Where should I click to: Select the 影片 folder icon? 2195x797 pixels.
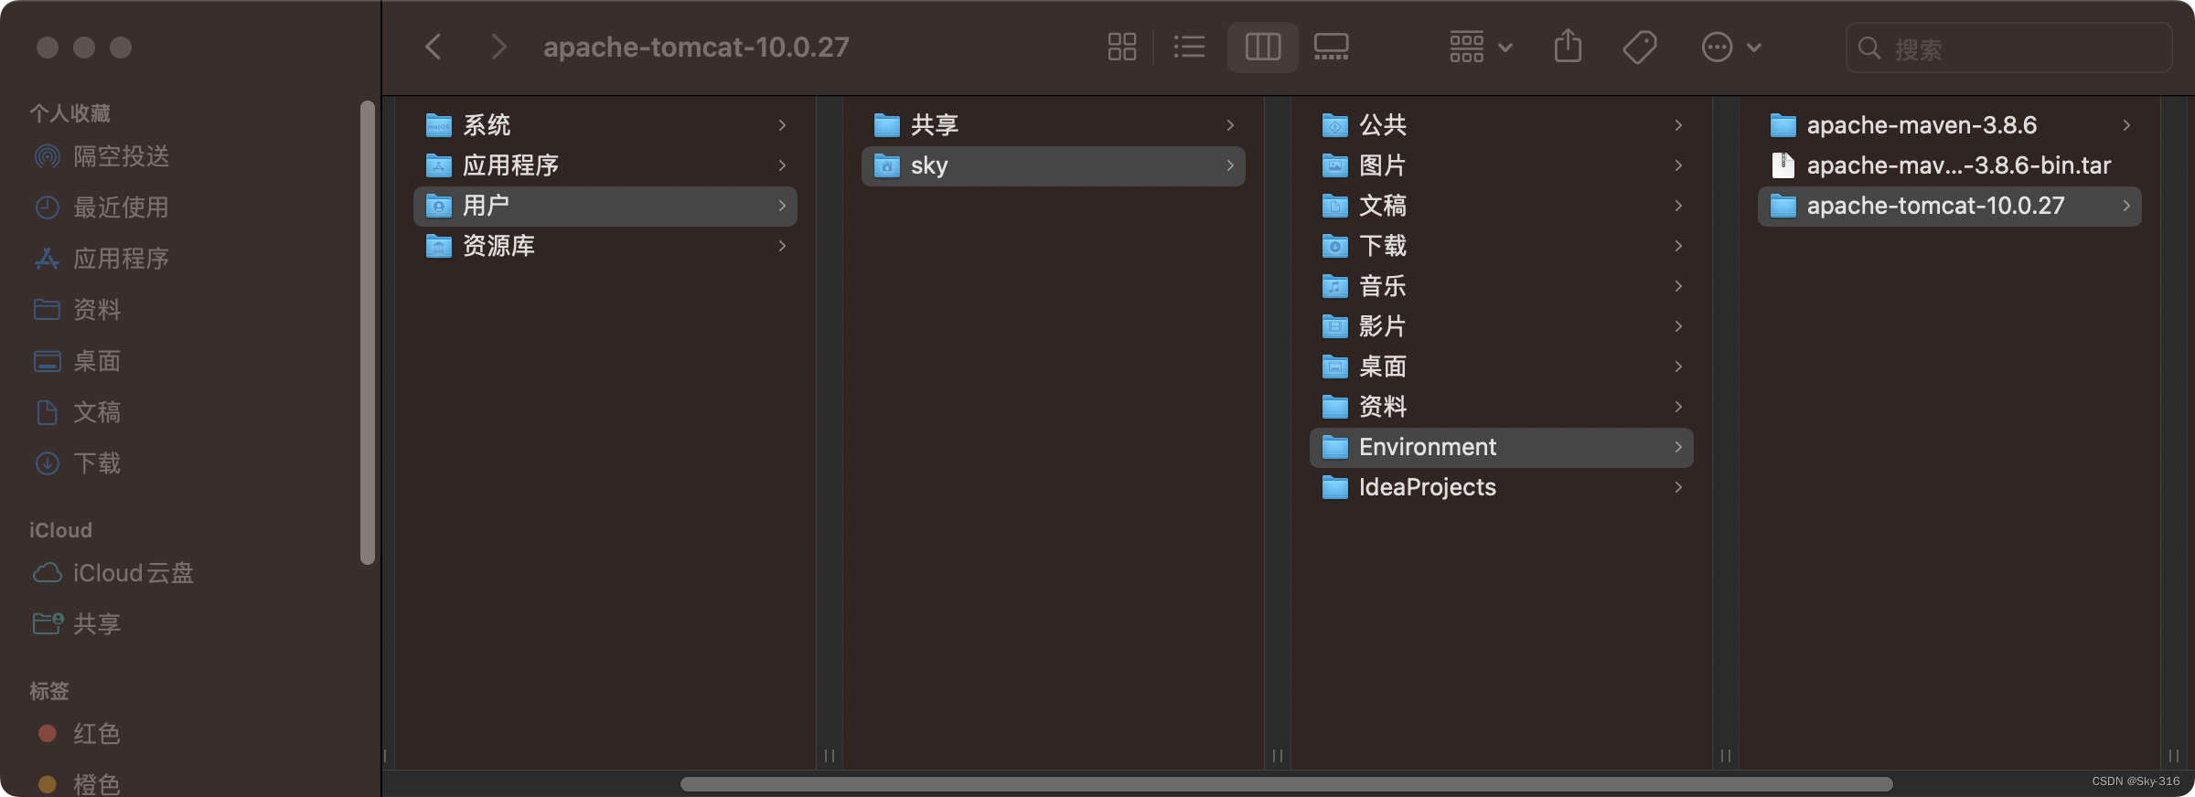pyautogui.click(x=1335, y=326)
